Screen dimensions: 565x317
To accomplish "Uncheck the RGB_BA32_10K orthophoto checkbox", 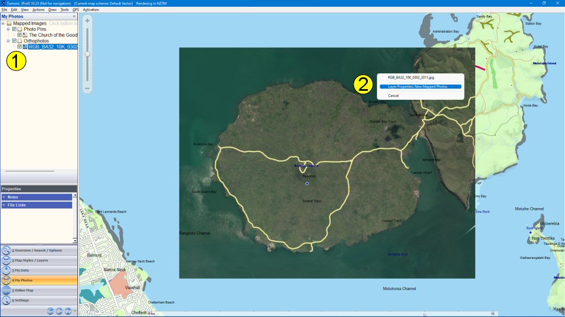I will 19,47.
